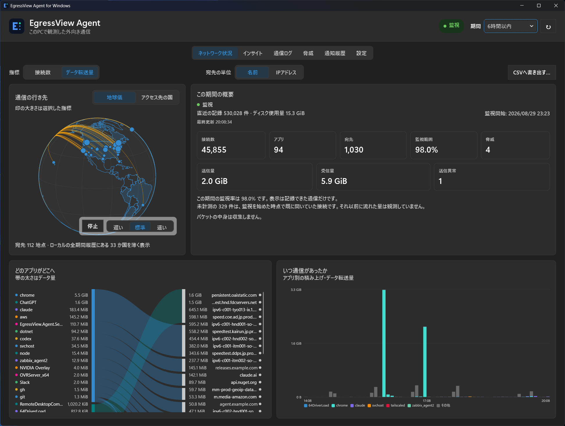Click the svchost app row in list
The image size is (565, 426).
[x=51, y=346]
